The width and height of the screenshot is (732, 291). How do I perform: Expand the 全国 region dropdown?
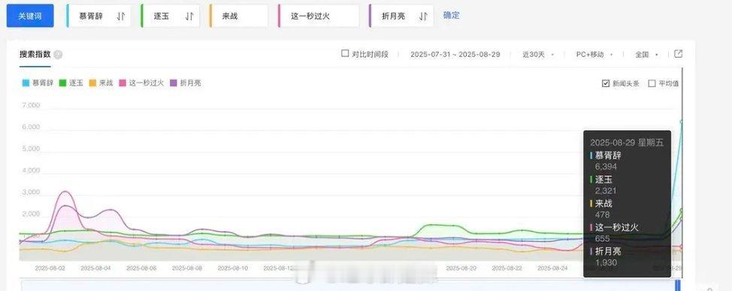click(646, 55)
